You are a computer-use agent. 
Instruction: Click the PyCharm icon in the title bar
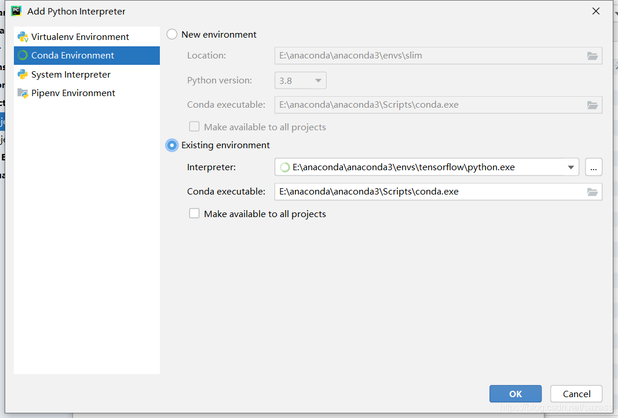pyautogui.click(x=16, y=10)
